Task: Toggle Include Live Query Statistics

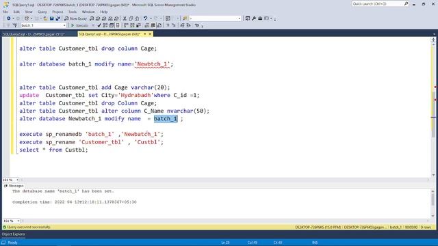Action: tap(132, 25)
